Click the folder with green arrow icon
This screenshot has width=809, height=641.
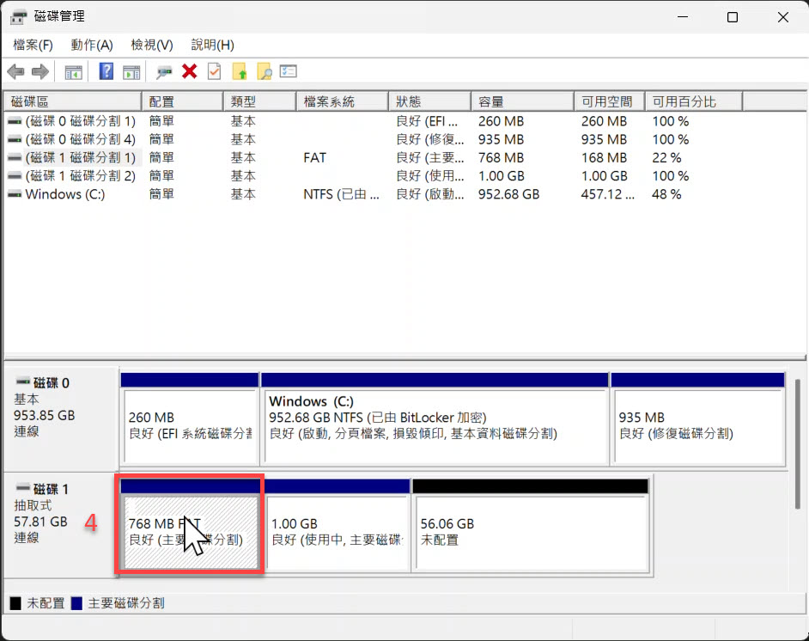point(240,72)
